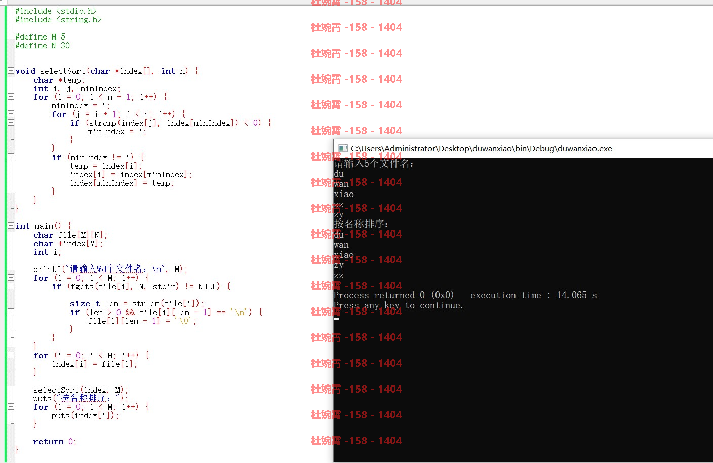713x463 pixels.
Task: Collapse the selectSort function fold marker
Action: (11, 71)
